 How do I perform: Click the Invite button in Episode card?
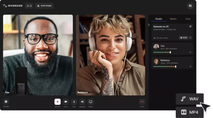[x=183, y=38]
